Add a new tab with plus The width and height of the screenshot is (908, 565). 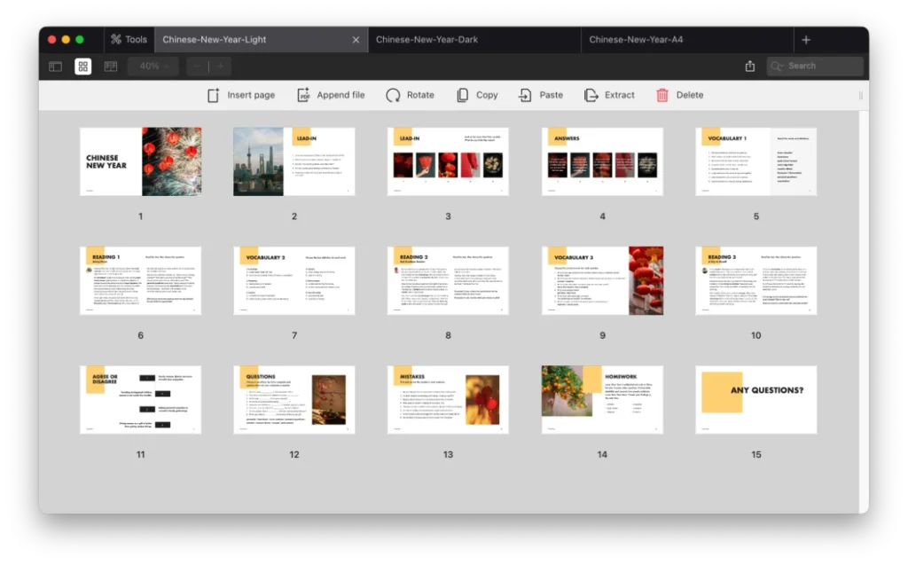tap(806, 40)
